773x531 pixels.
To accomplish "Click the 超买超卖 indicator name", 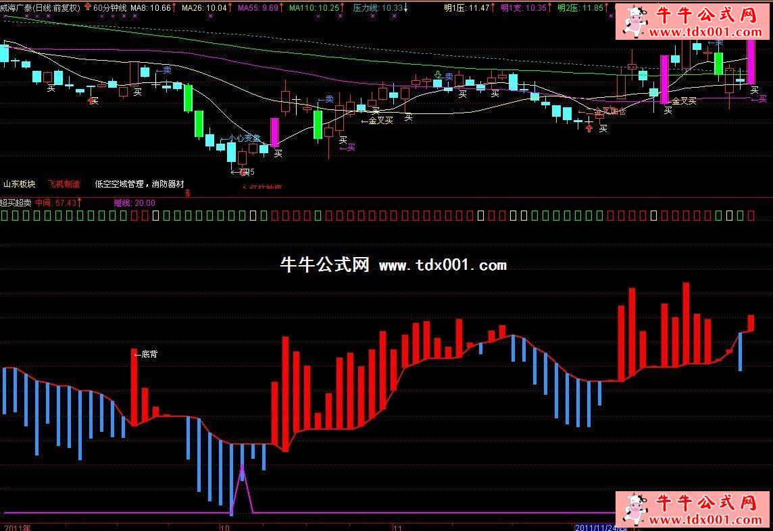I will [16, 202].
